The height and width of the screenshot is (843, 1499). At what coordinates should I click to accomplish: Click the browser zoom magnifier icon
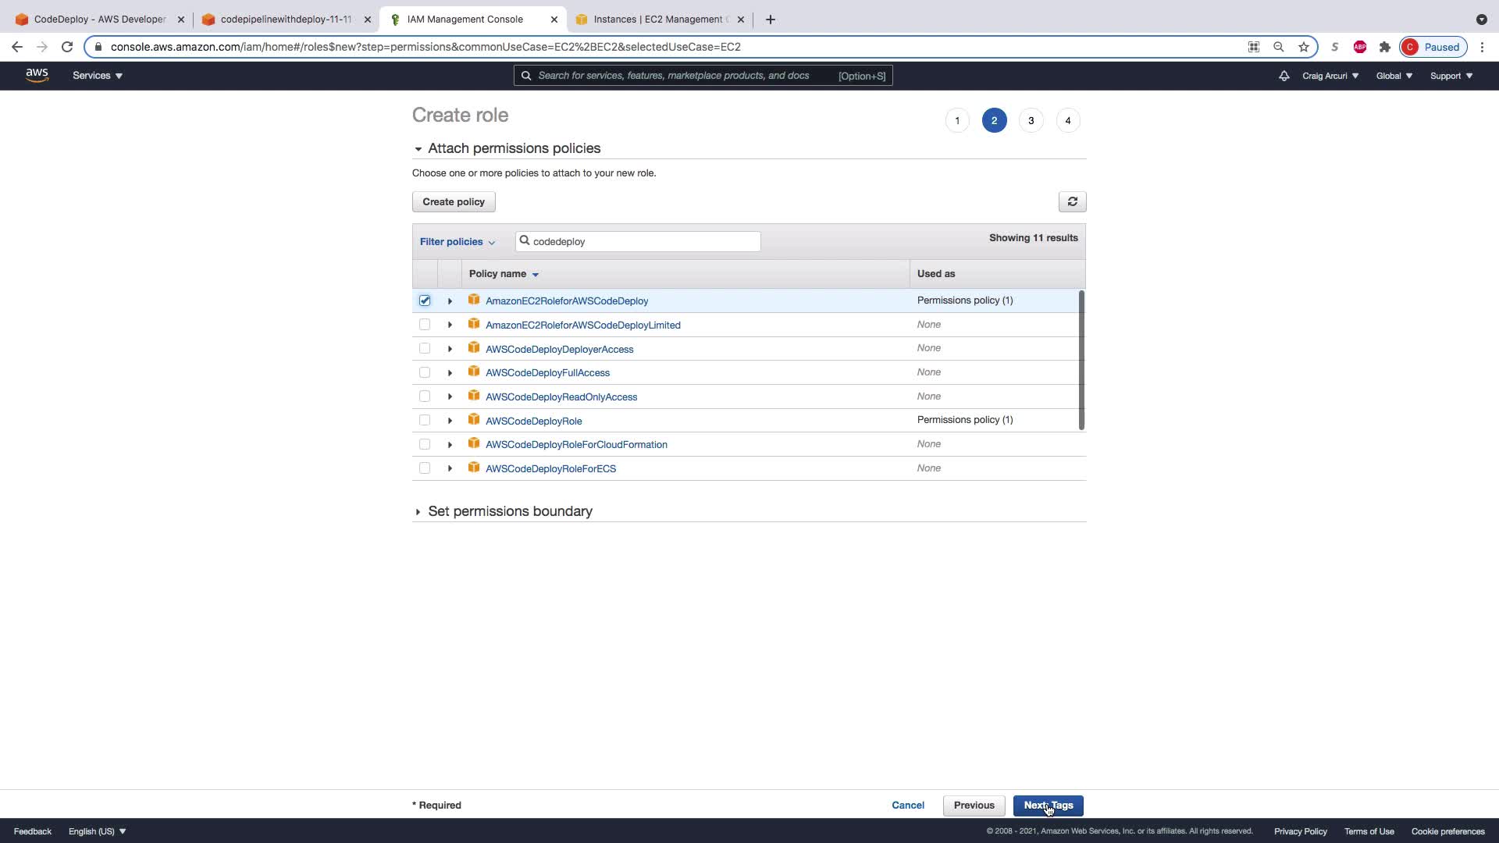coord(1279,47)
